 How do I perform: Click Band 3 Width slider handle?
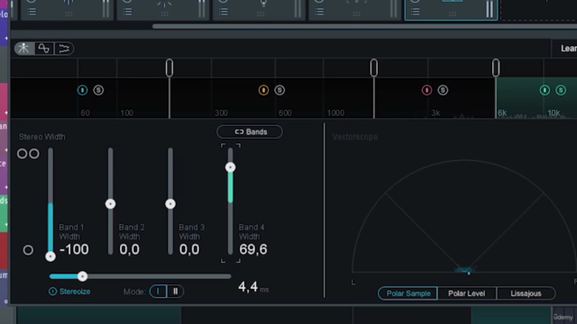coord(170,204)
